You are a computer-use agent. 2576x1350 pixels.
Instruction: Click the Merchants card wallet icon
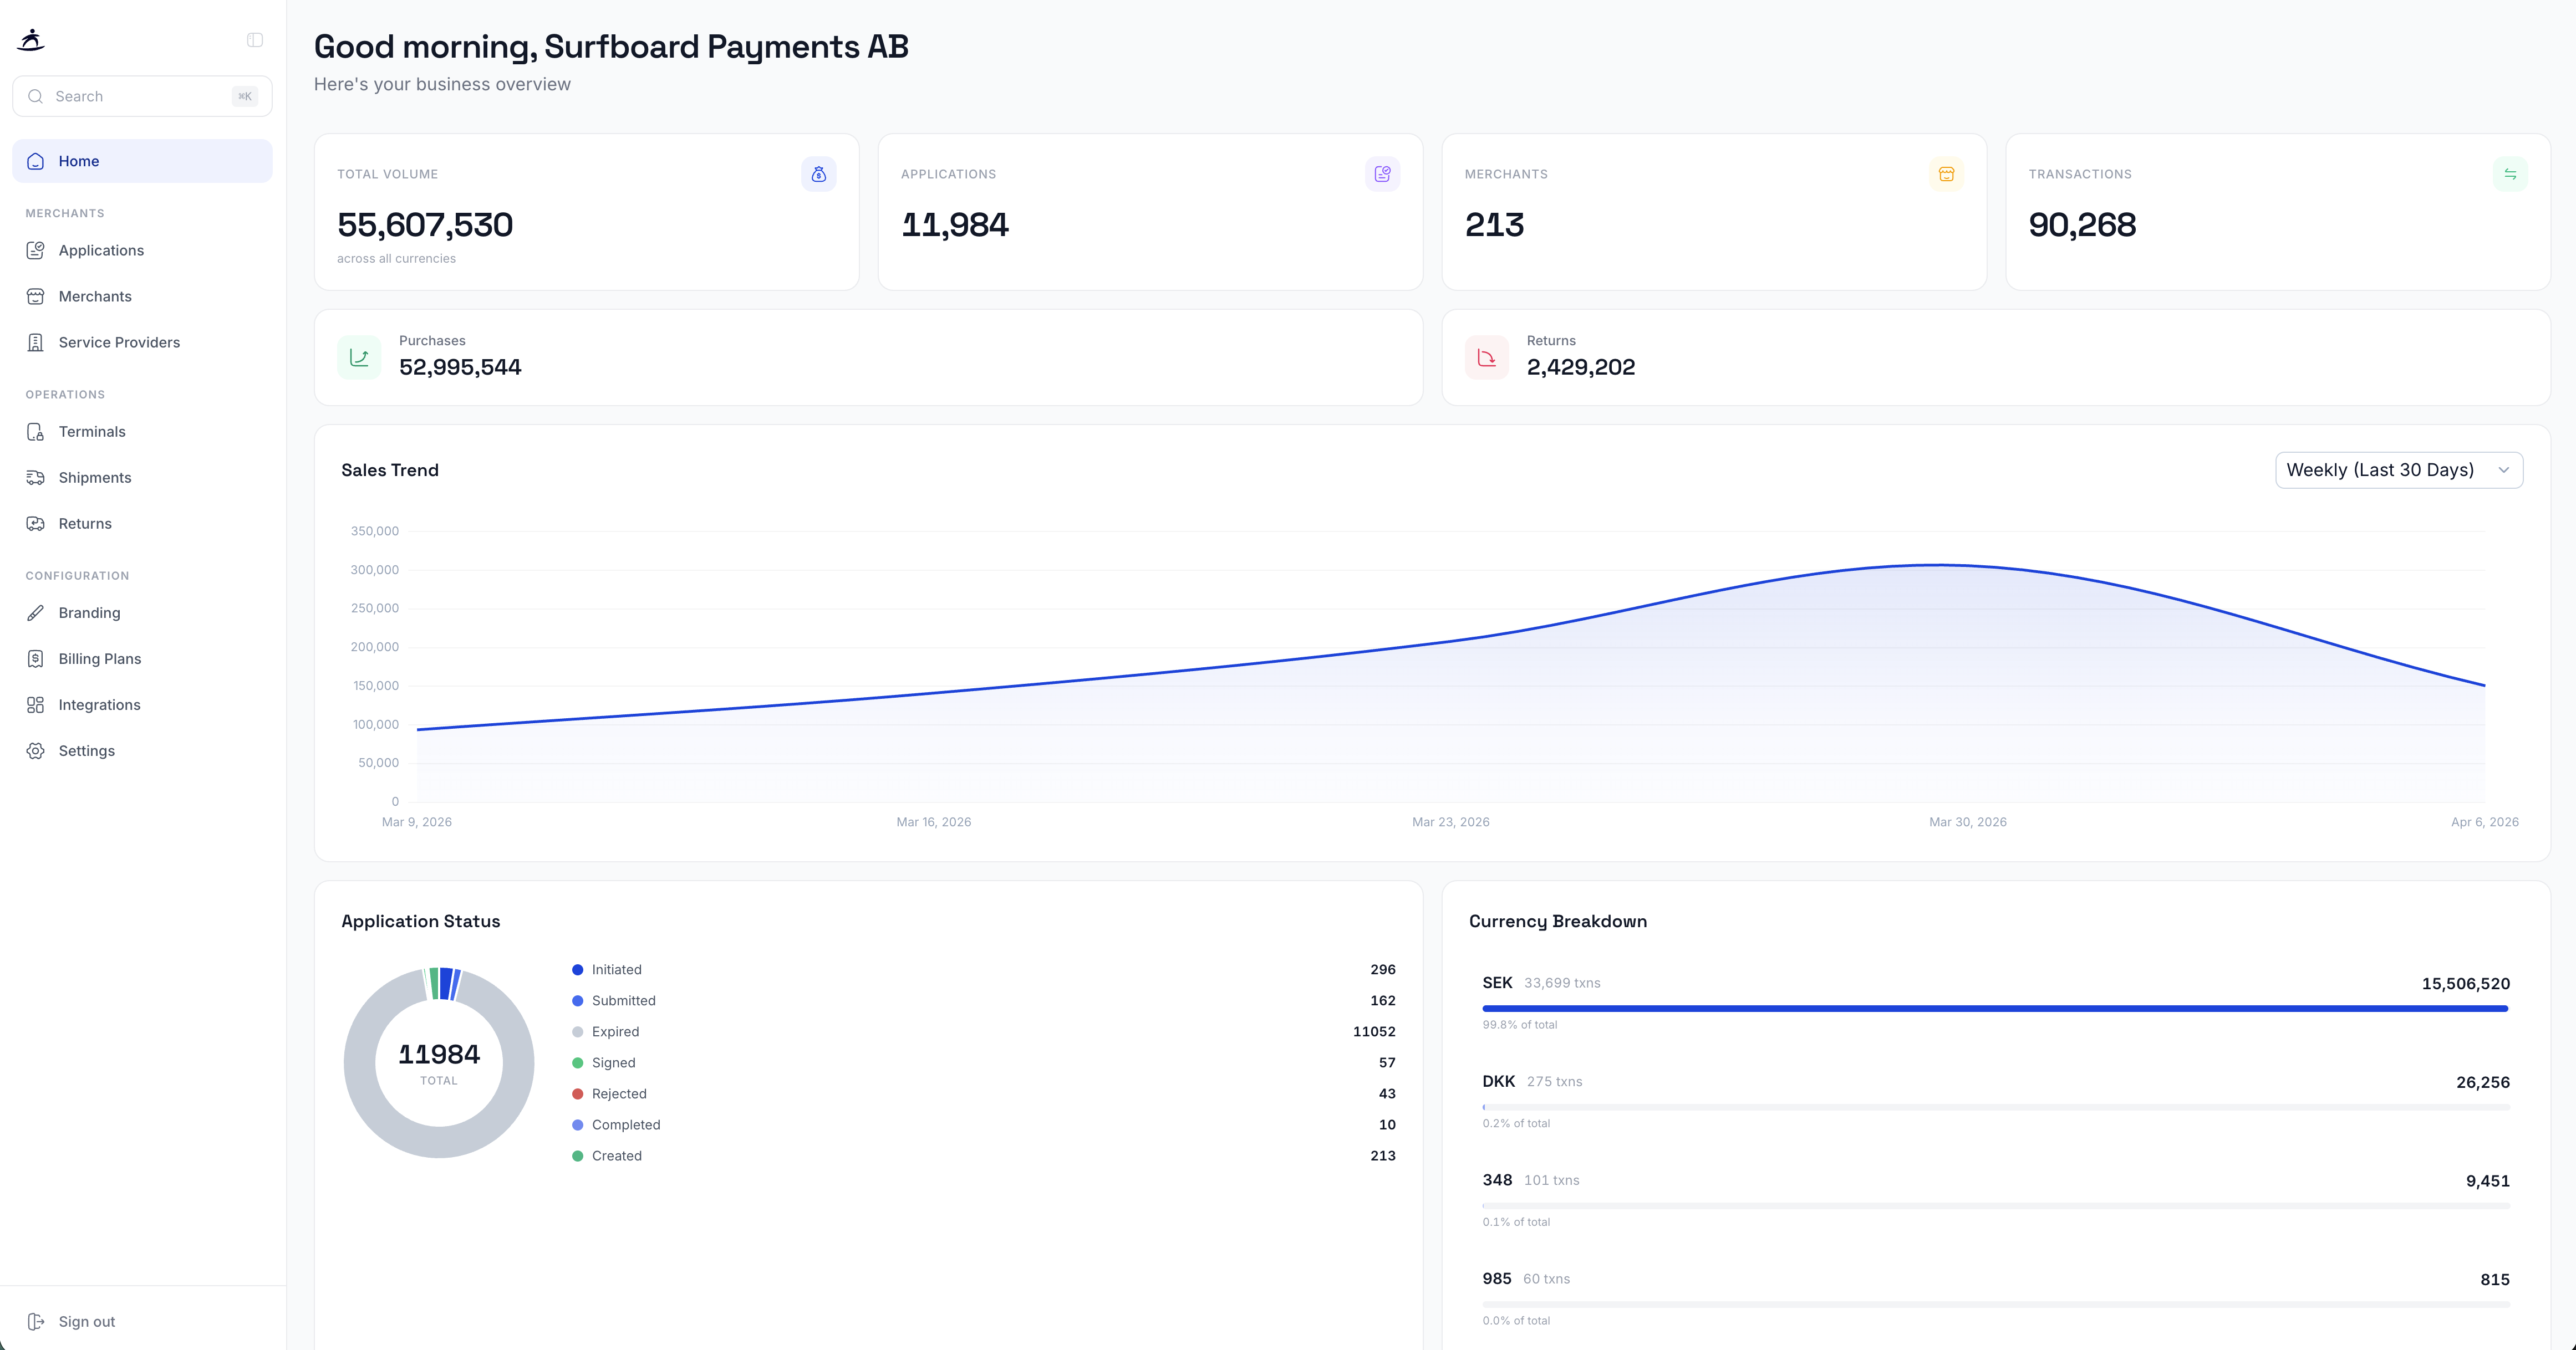click(x=1946, y=173)
